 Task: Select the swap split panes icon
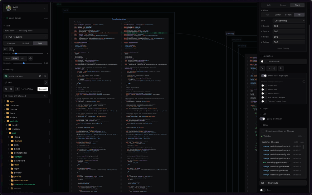pos(11,49)
